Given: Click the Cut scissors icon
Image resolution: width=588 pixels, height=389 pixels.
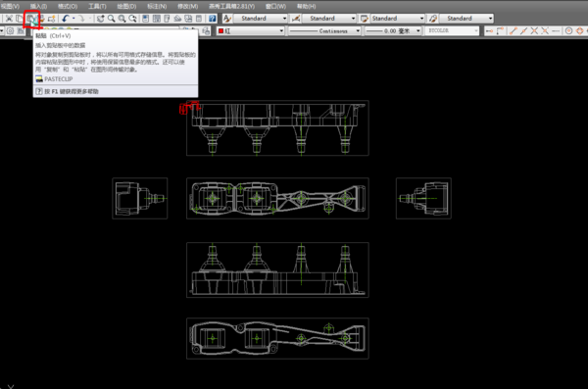Looking at the screenshot, I should click(x=10, y=19).
